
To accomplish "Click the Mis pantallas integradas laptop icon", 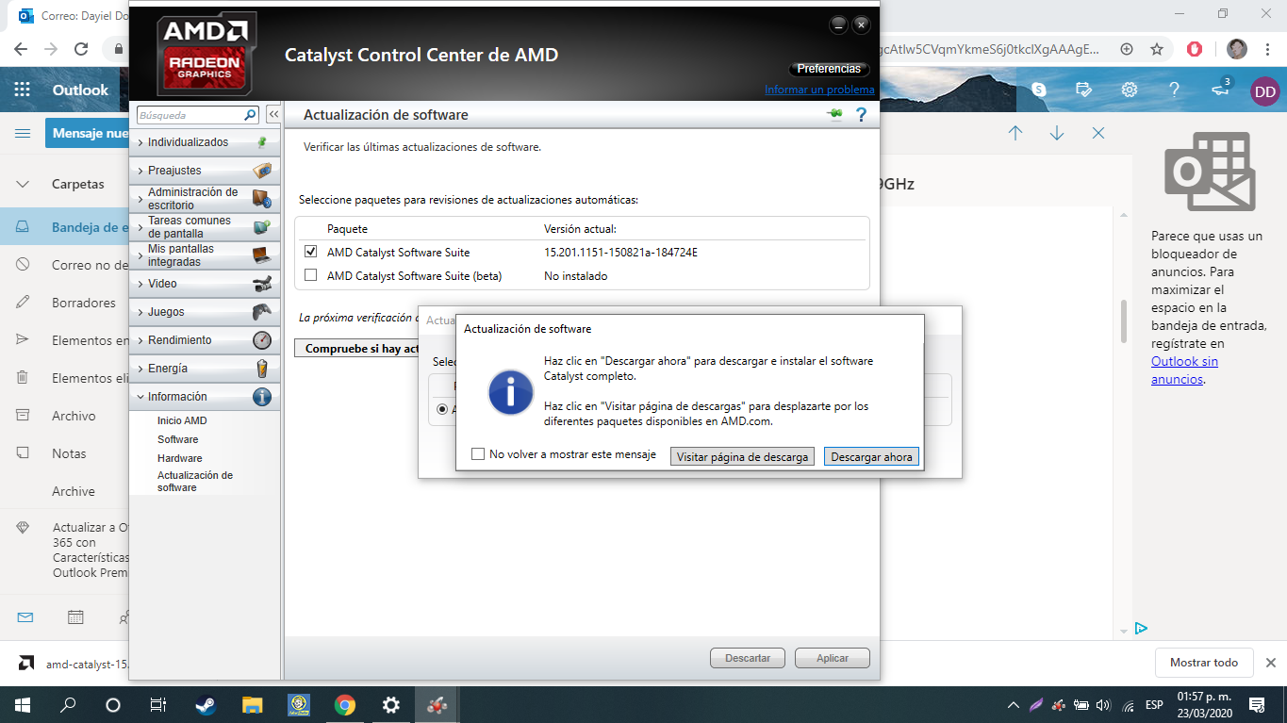I will tap(262, 255).
